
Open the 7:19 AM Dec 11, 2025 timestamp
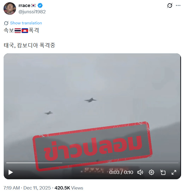click(x=27, y=188)
